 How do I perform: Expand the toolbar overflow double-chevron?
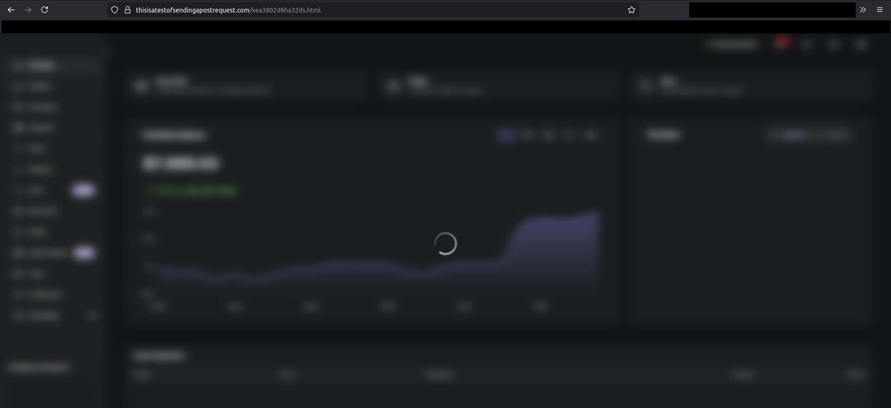point(863,10)
